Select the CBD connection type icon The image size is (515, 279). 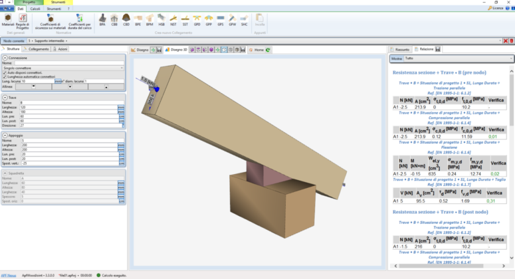125,20
